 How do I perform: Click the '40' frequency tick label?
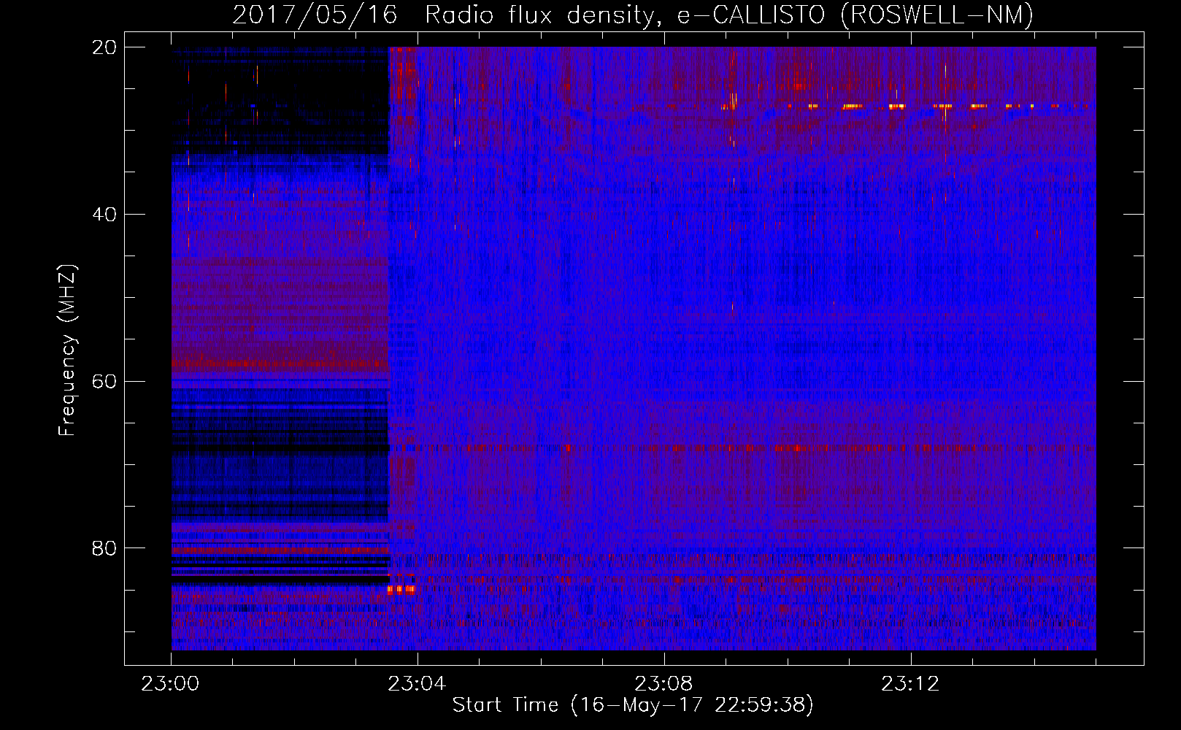[104, 215]
